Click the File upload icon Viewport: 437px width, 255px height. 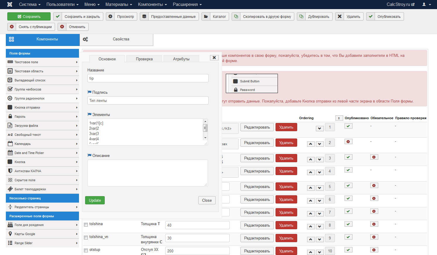10,126
